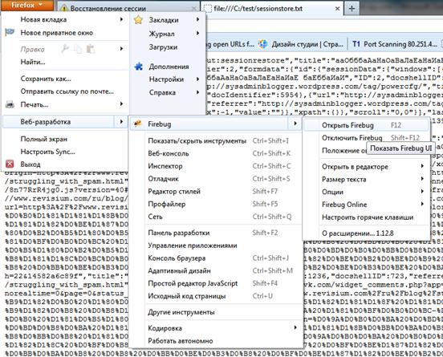Select Сеть menu item

click(x=216, y=217)
